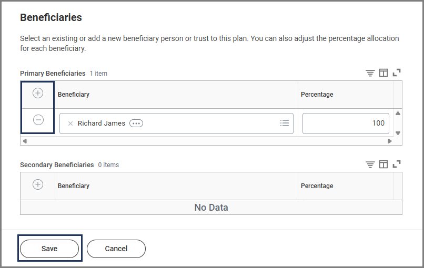
Task: Add a new primary beneficiary row
Action: pyautogui.click(x=38, y=93)
